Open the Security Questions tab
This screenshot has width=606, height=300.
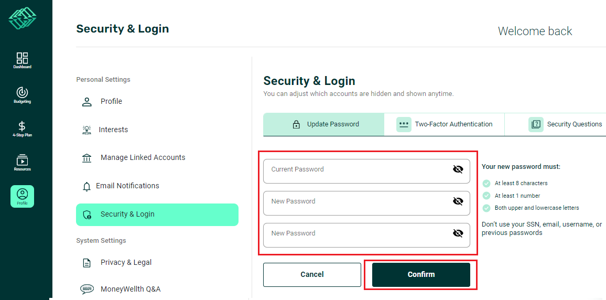(x=565, y=124)
